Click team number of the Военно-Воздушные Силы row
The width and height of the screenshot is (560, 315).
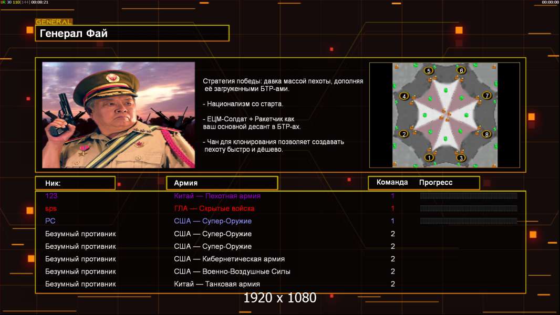(393, 271)
